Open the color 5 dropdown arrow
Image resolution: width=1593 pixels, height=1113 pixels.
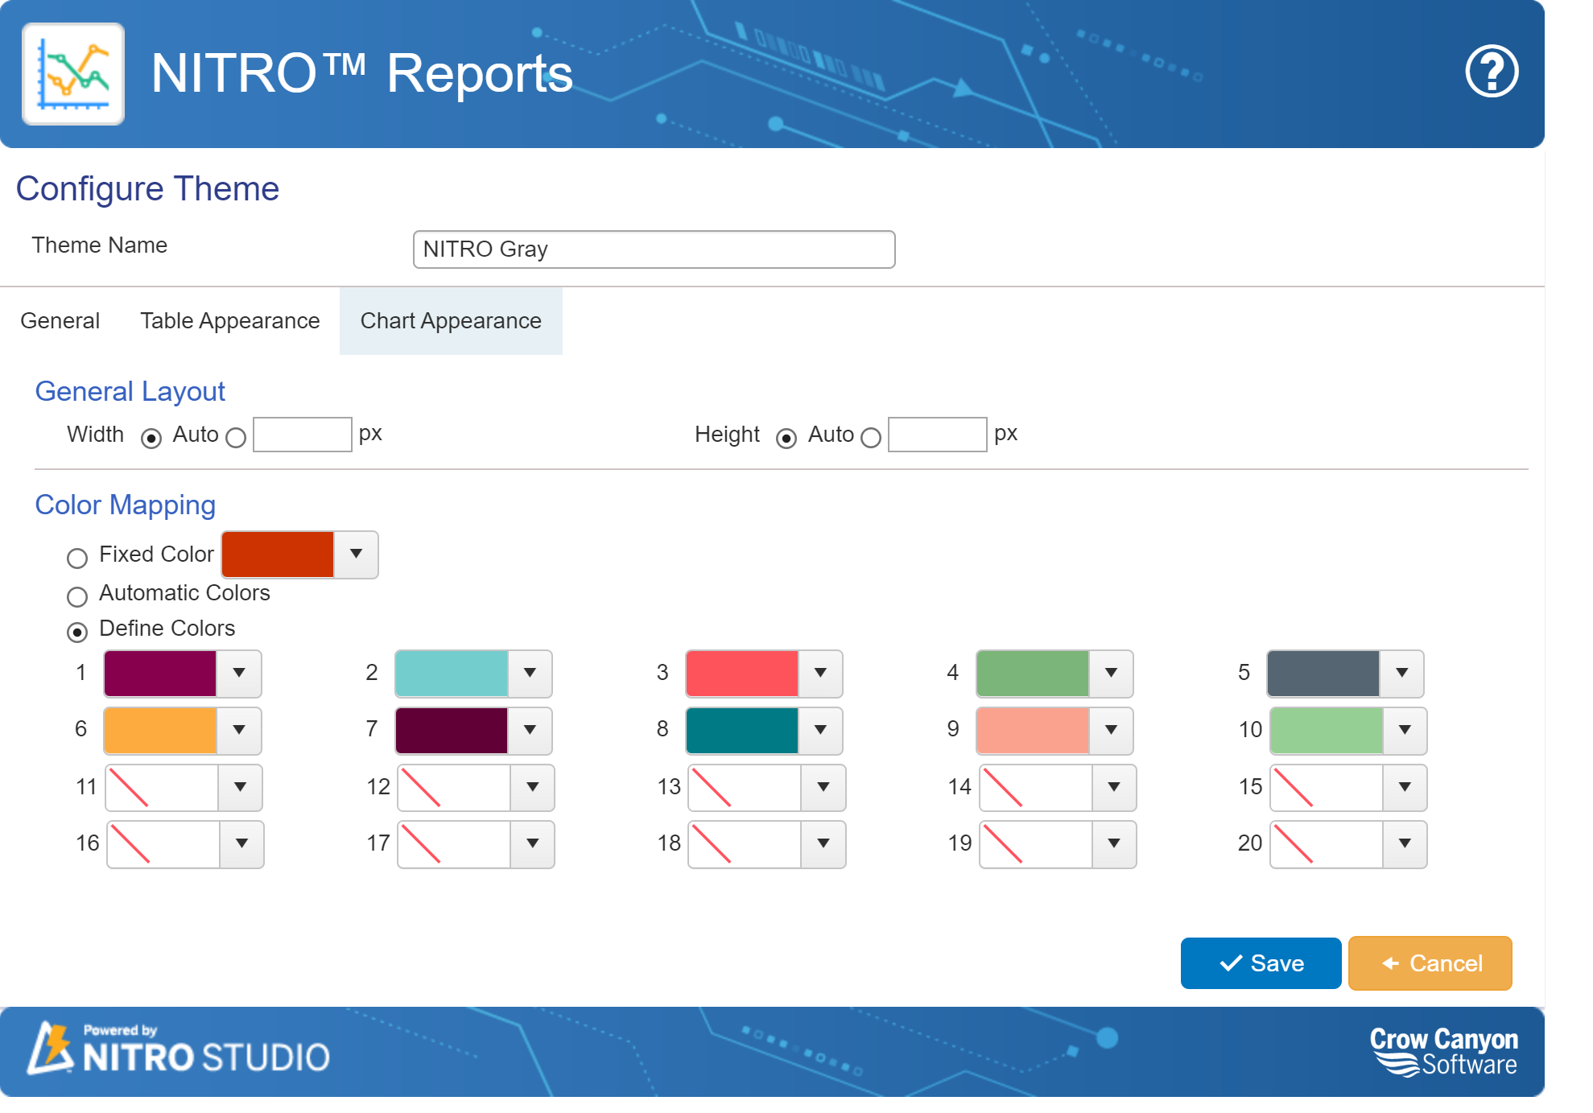(x=1402, y=674)
